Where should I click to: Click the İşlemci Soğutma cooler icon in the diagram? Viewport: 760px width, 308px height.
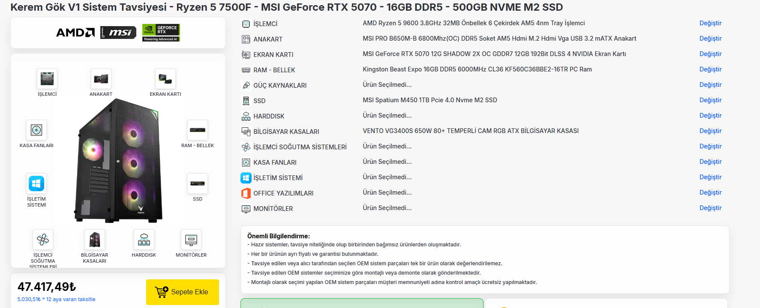pyautogui.click(x=43, y=240)
